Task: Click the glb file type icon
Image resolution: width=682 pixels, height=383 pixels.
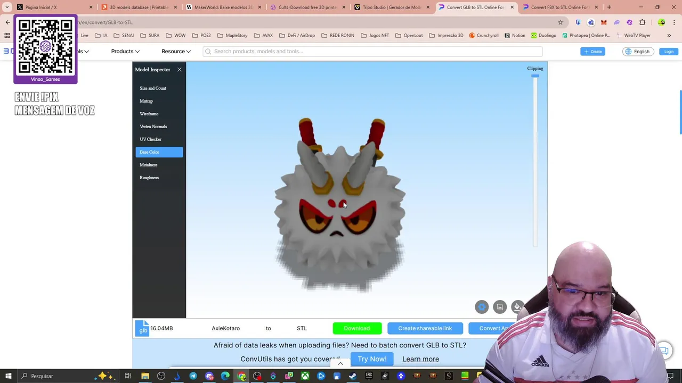Action: (x=143, y=328)
